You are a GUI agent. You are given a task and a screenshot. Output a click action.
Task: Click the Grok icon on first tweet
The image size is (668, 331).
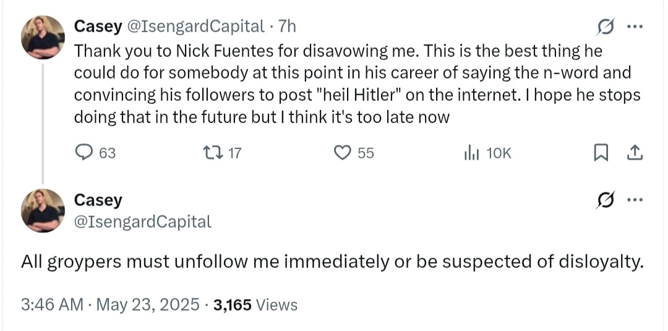click(x=606, y=27)
